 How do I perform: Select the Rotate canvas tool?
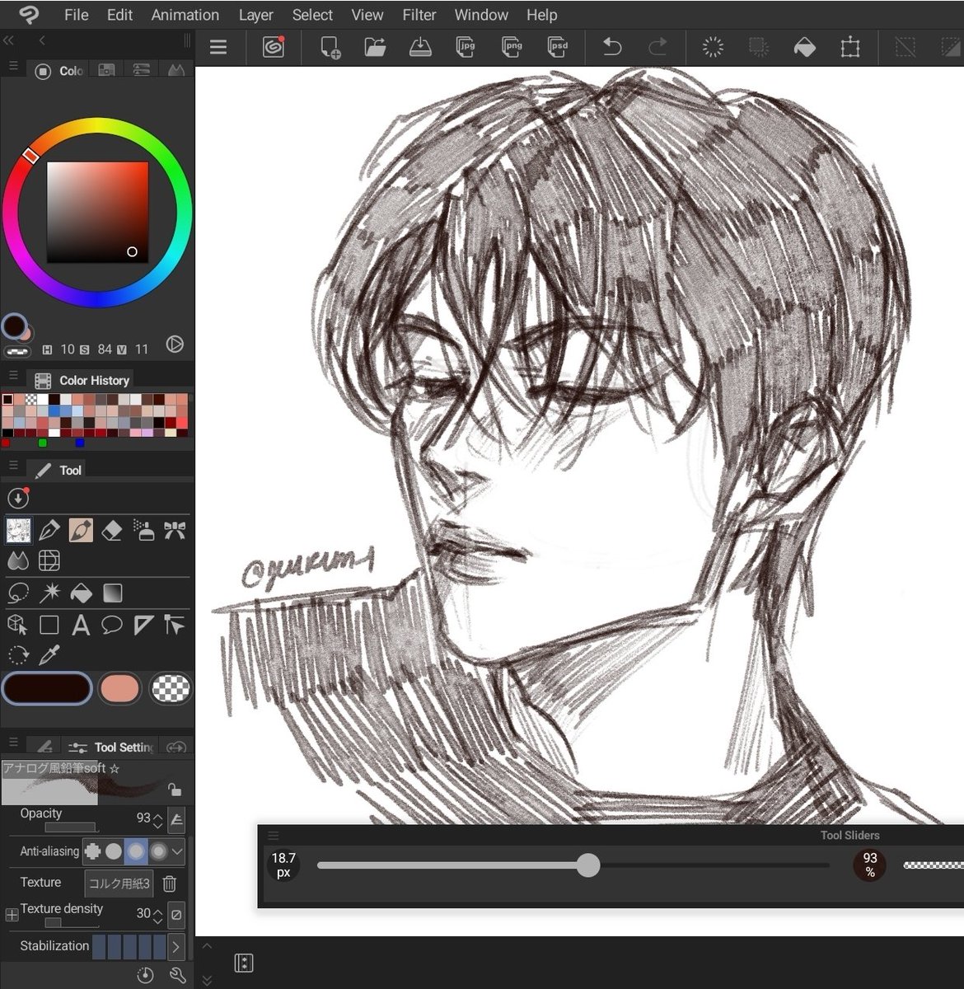(x=18, y=656)
